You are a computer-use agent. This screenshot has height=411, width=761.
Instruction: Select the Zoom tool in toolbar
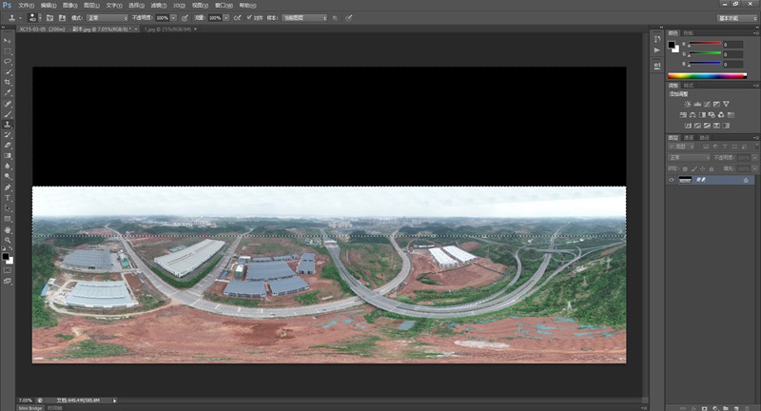point(8,240)
